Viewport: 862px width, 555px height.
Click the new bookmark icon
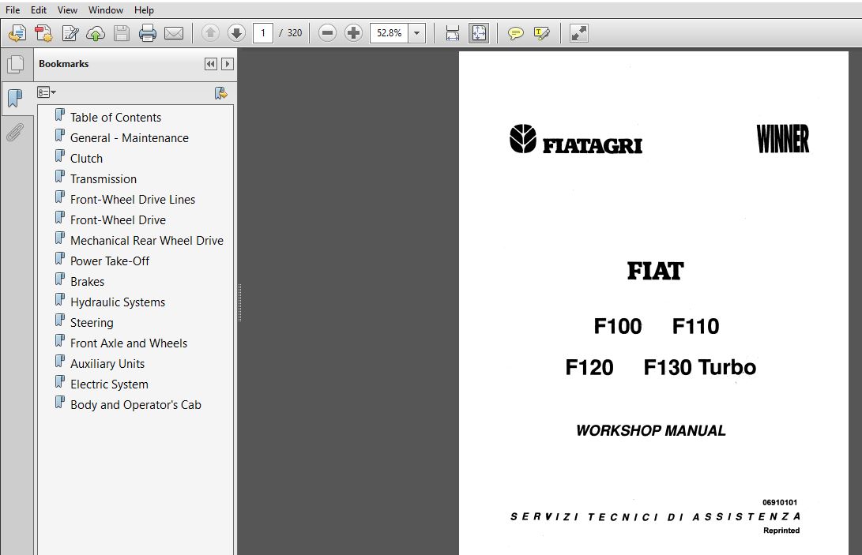tap(221, 93)
